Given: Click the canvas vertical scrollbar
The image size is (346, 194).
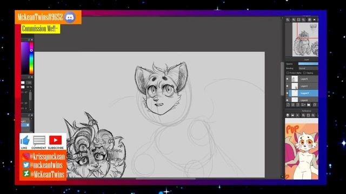Looking at the screenshot, I should 282,79.
